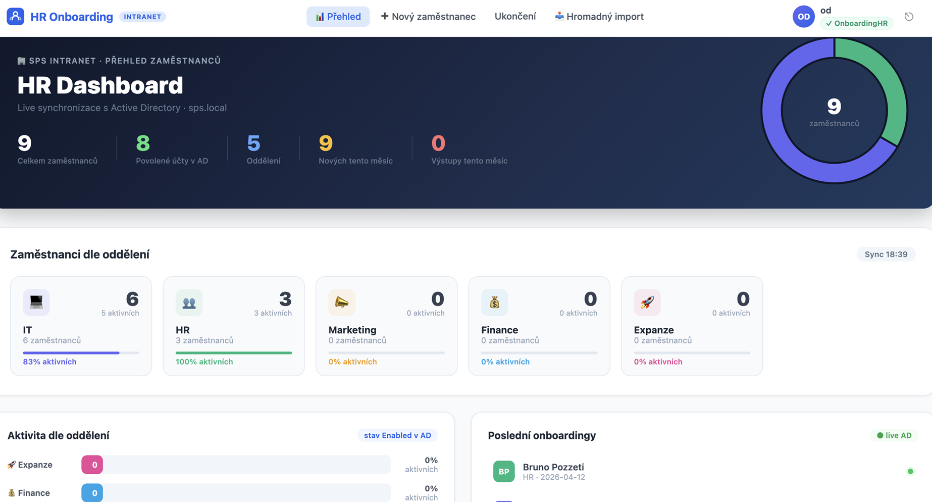Click the IT department laptop icon
The width and height of the screenshot is (932, 502).
36,302
